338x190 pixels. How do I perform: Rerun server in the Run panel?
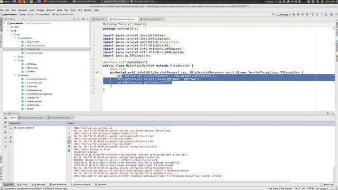pos(5,118)
